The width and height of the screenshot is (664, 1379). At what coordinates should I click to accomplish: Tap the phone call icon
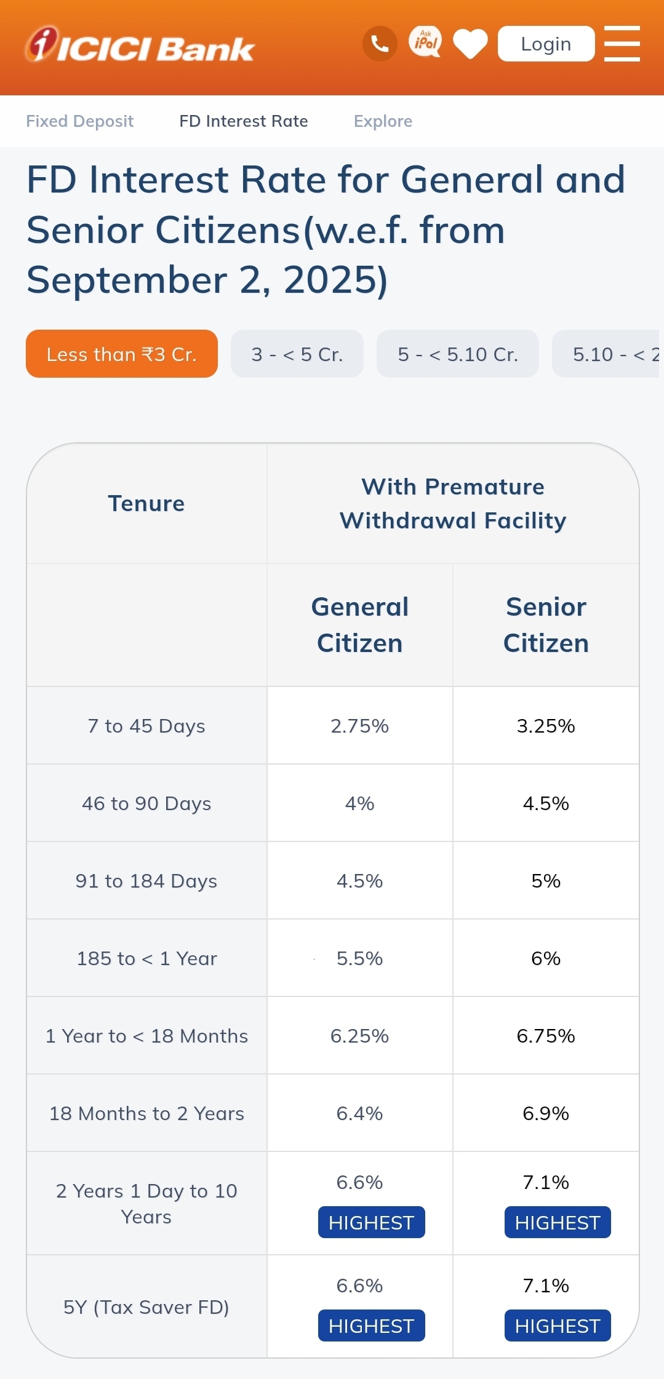380,44
